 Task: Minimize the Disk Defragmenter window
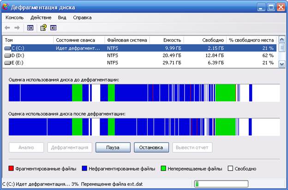(261, 7)
